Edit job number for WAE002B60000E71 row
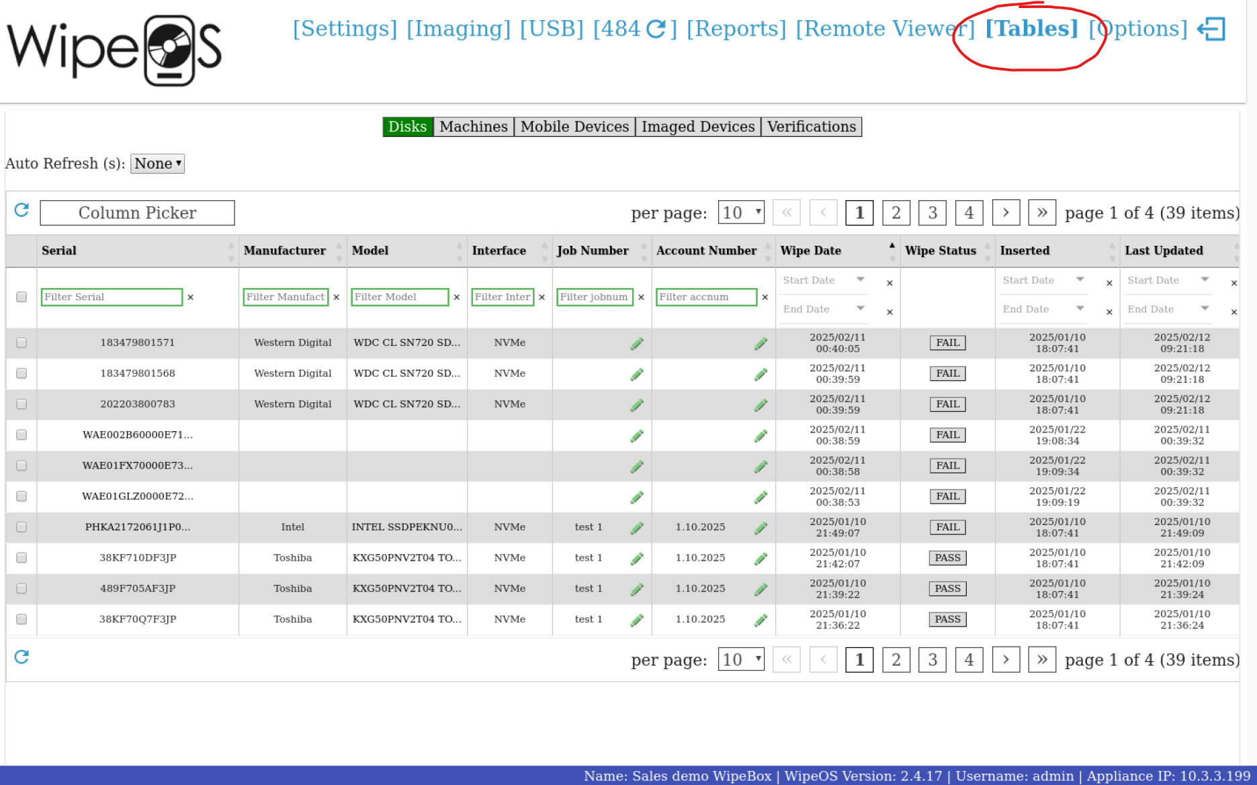 pyautogui.click(x=637, y=436)
